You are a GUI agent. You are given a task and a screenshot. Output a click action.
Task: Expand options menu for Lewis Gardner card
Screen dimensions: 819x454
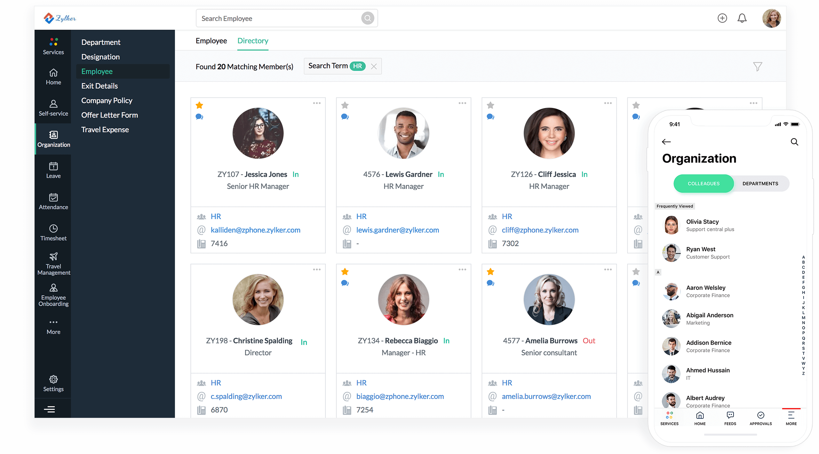click(462, 104)
